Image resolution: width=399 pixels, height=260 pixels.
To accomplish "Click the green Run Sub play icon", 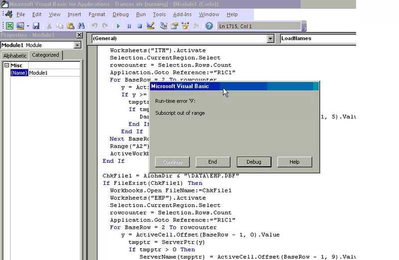I will [x=118, y=26].
